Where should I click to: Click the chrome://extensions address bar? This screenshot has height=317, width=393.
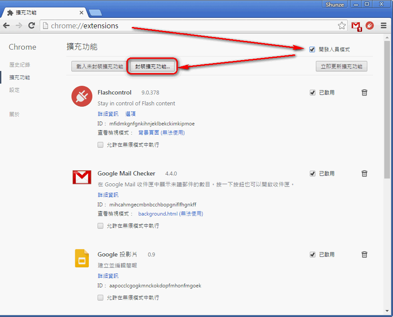pyautogui.click(x=193, y=26)
